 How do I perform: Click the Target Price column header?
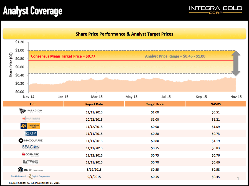click(155, 104)
